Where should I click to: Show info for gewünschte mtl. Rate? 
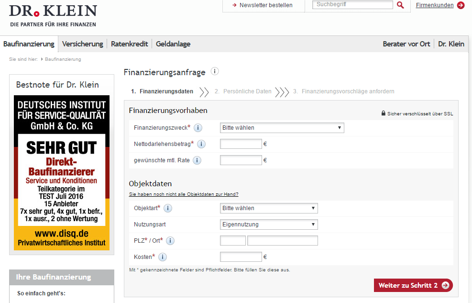(x=197, y=160)
